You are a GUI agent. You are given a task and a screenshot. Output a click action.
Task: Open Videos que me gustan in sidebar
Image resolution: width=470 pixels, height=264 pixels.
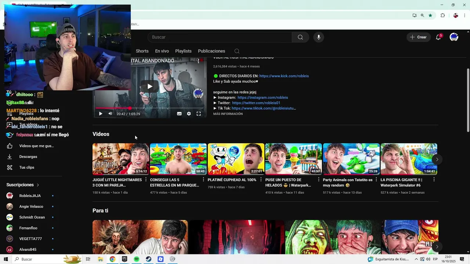(x=31, y=146)
